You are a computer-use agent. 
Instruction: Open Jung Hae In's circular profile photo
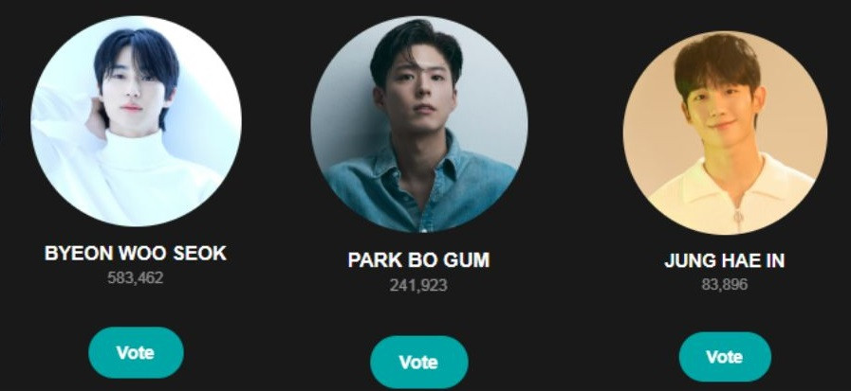pyautogui.click(x=725, y=133)
